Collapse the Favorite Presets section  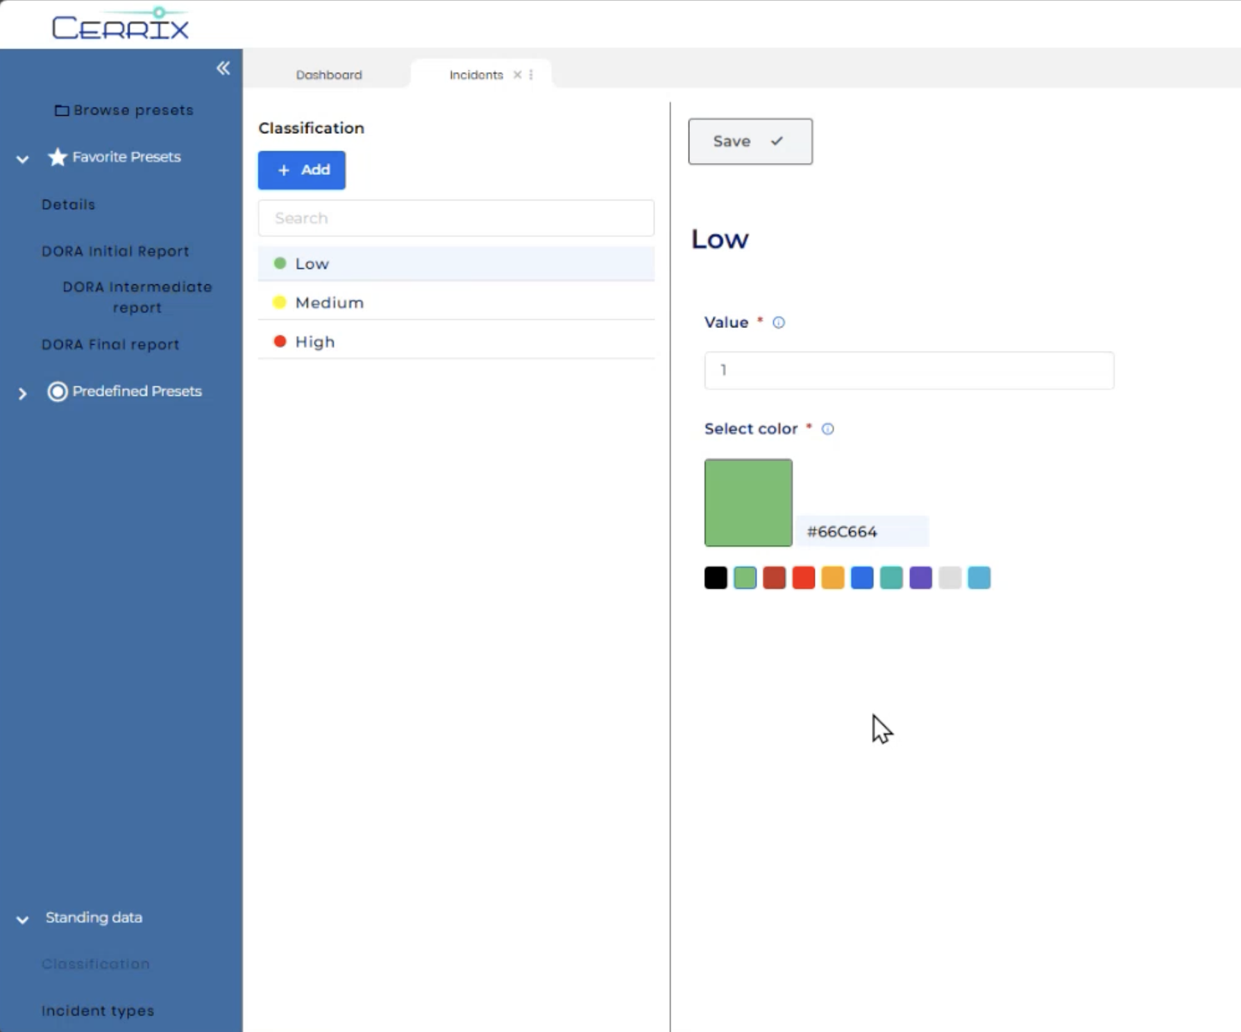[x=22, y=159]
